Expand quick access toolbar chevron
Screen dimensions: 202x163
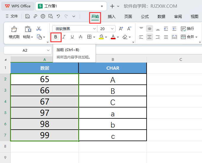click(74, 17)
